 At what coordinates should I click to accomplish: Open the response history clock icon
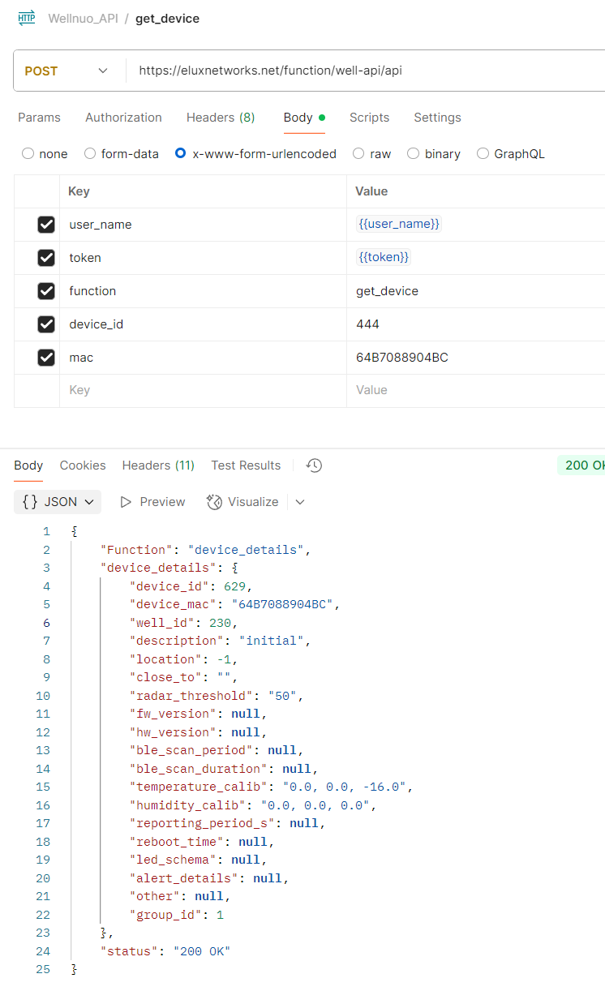[314, 465]
